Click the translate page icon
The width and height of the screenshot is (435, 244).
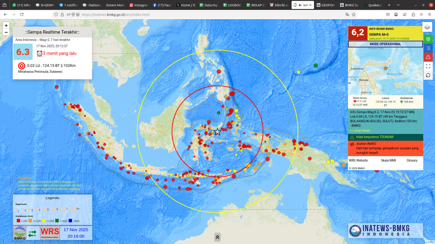coord(347,15)
